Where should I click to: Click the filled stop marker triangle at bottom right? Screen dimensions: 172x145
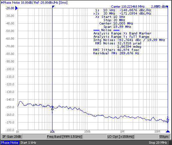[168, 131]
